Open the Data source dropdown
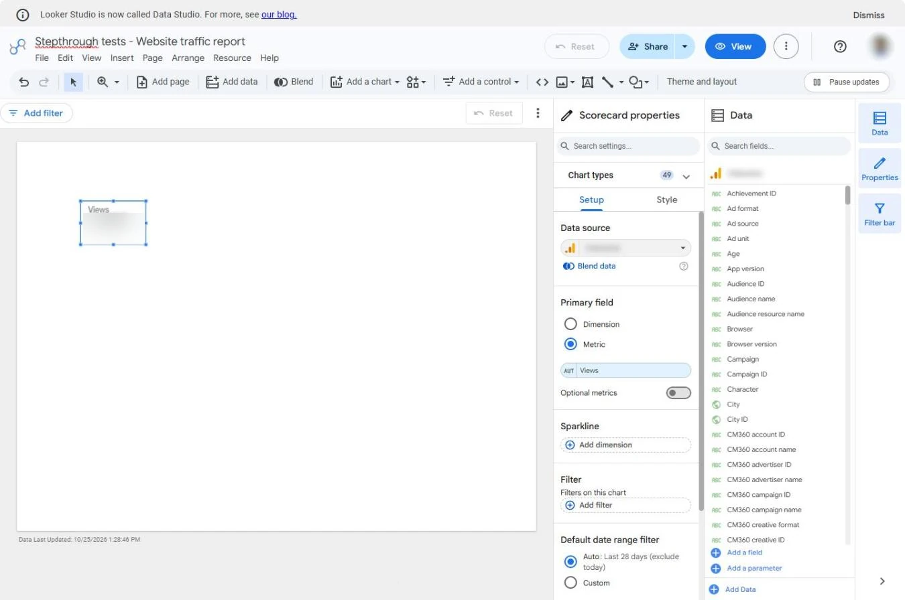 625,248
